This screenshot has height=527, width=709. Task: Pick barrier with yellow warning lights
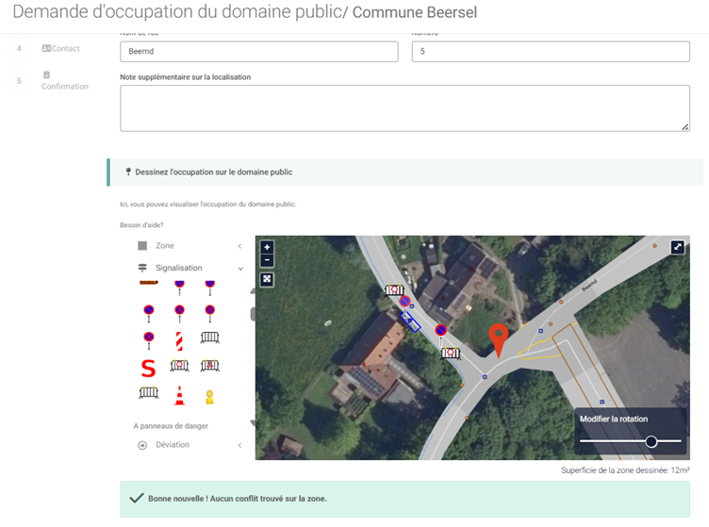coord(149,392)
